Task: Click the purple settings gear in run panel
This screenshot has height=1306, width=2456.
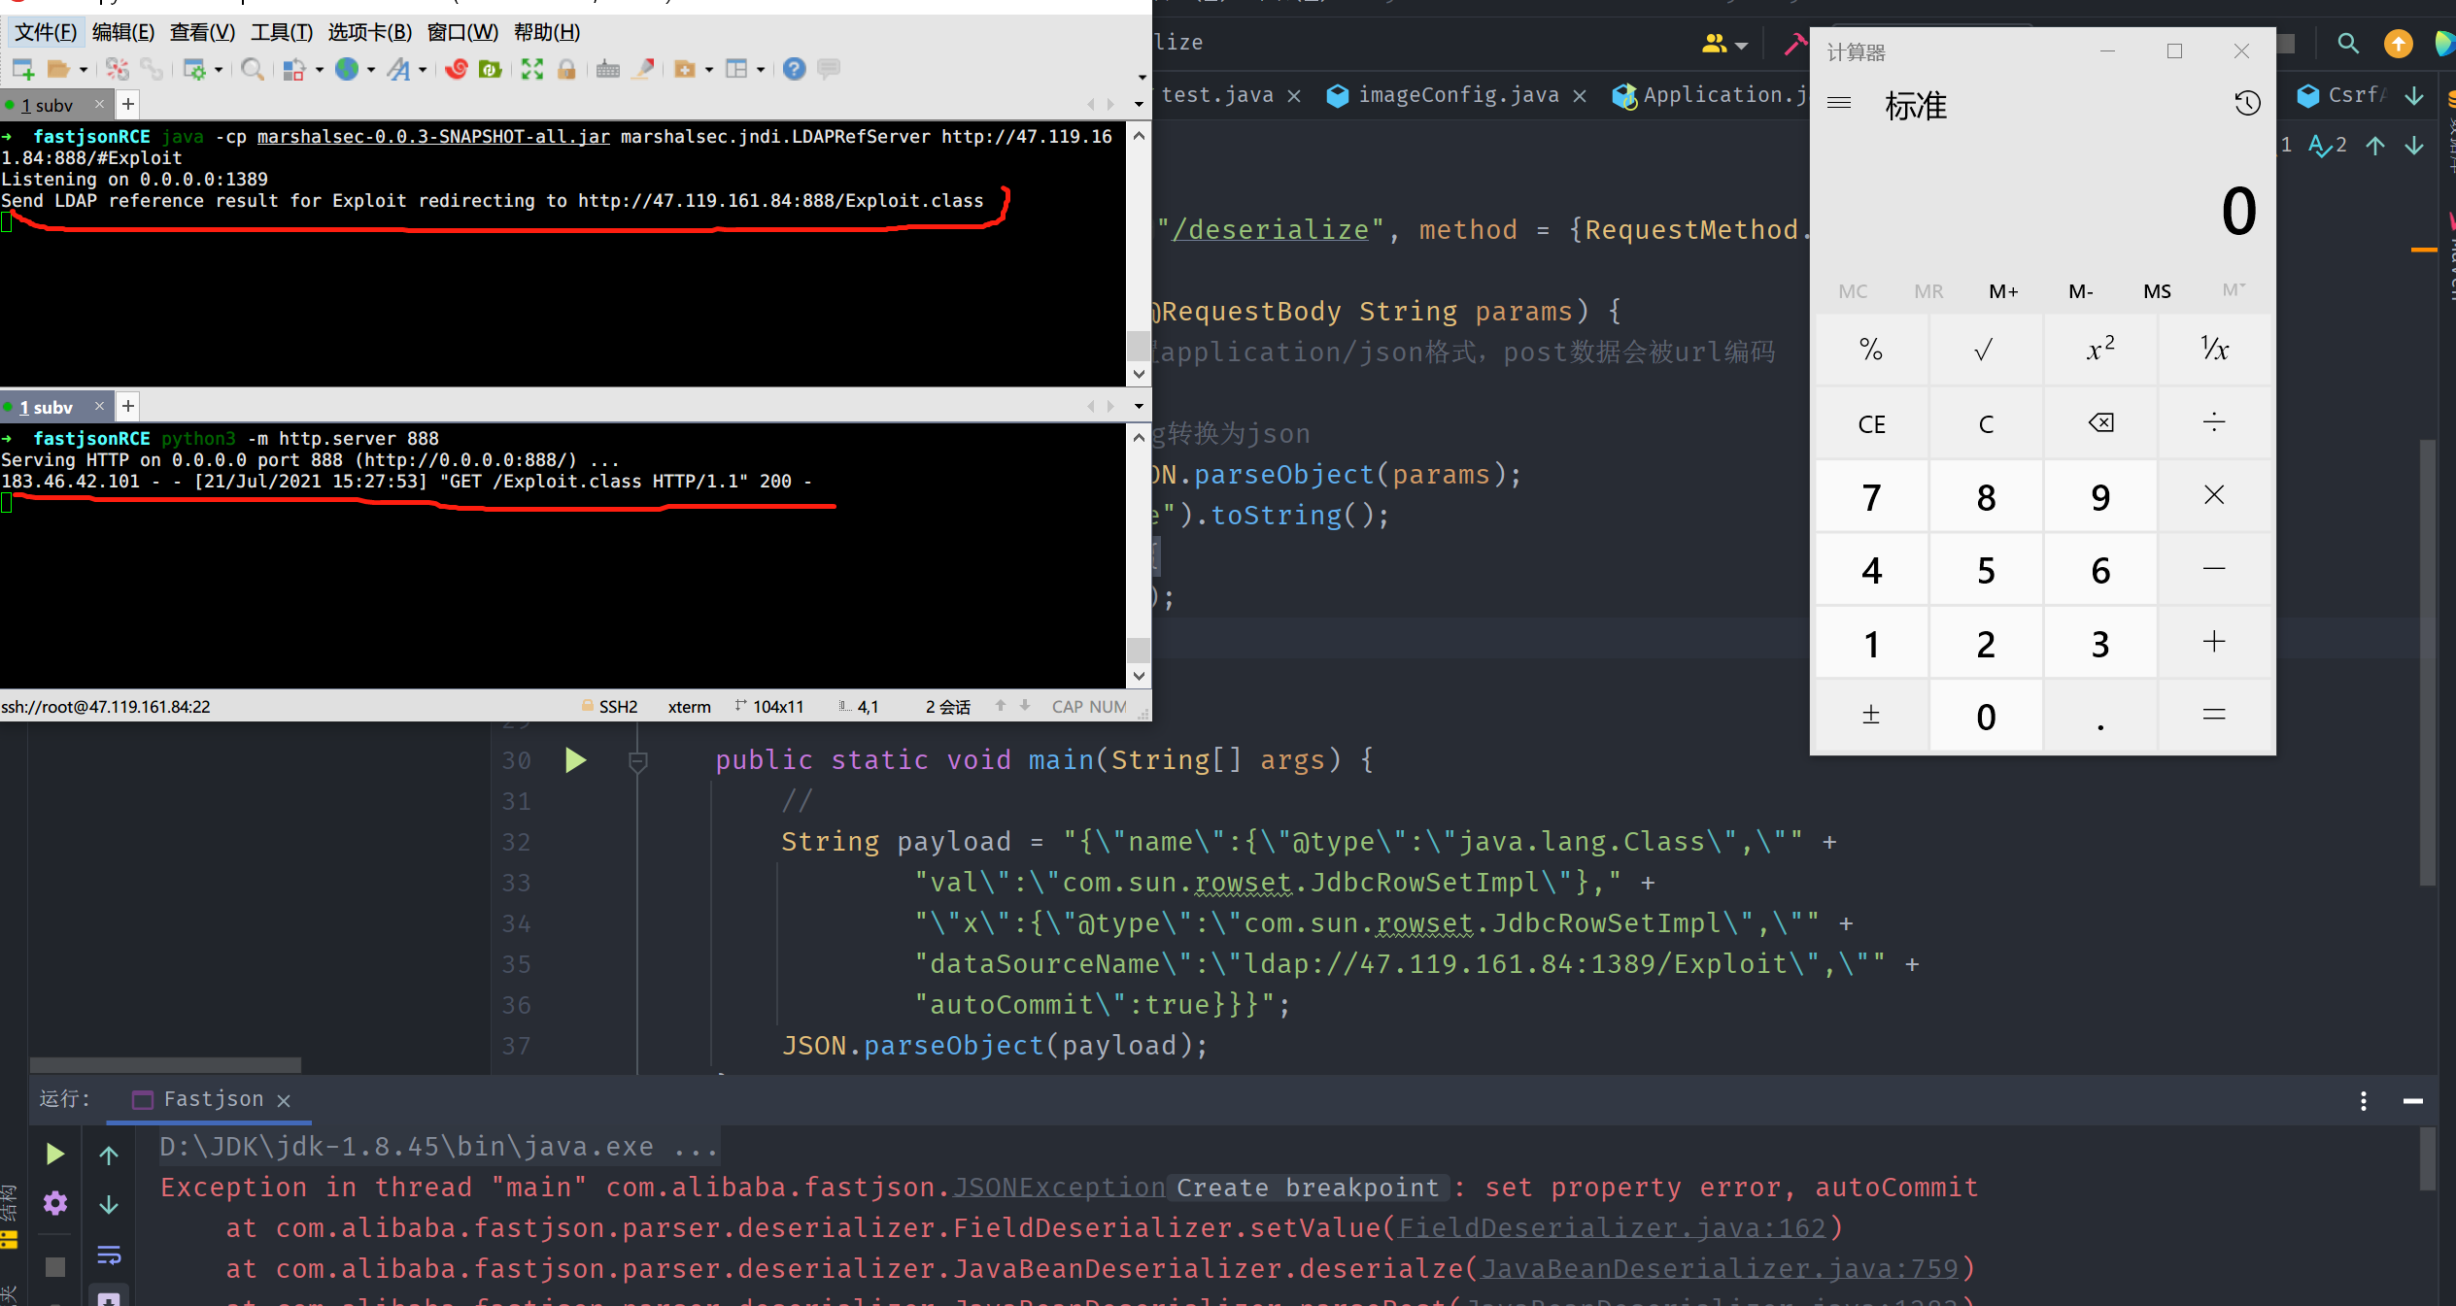Action: point(55,1203)
